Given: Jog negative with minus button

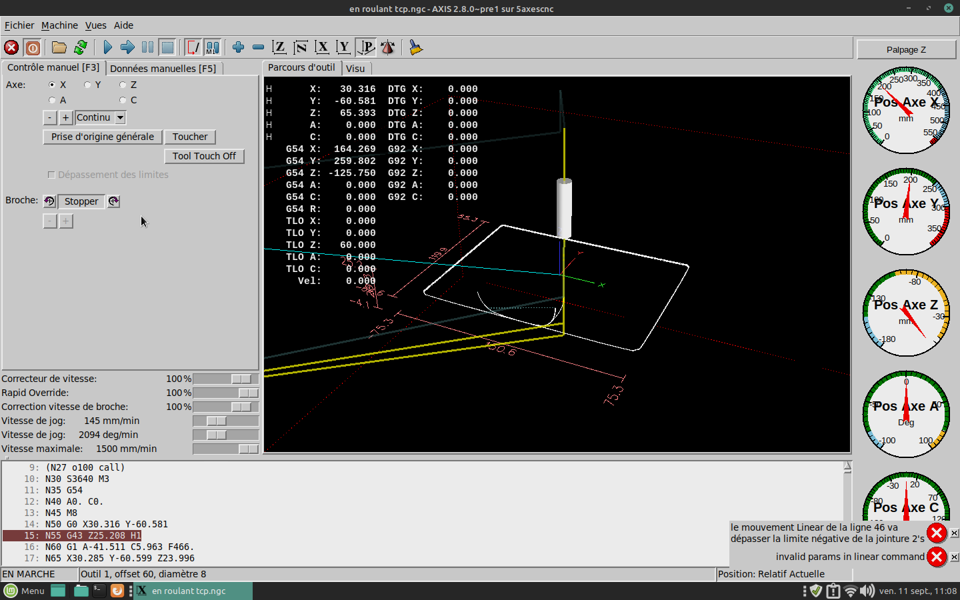Looking at the screenshot, I should (x=50, y=117).
